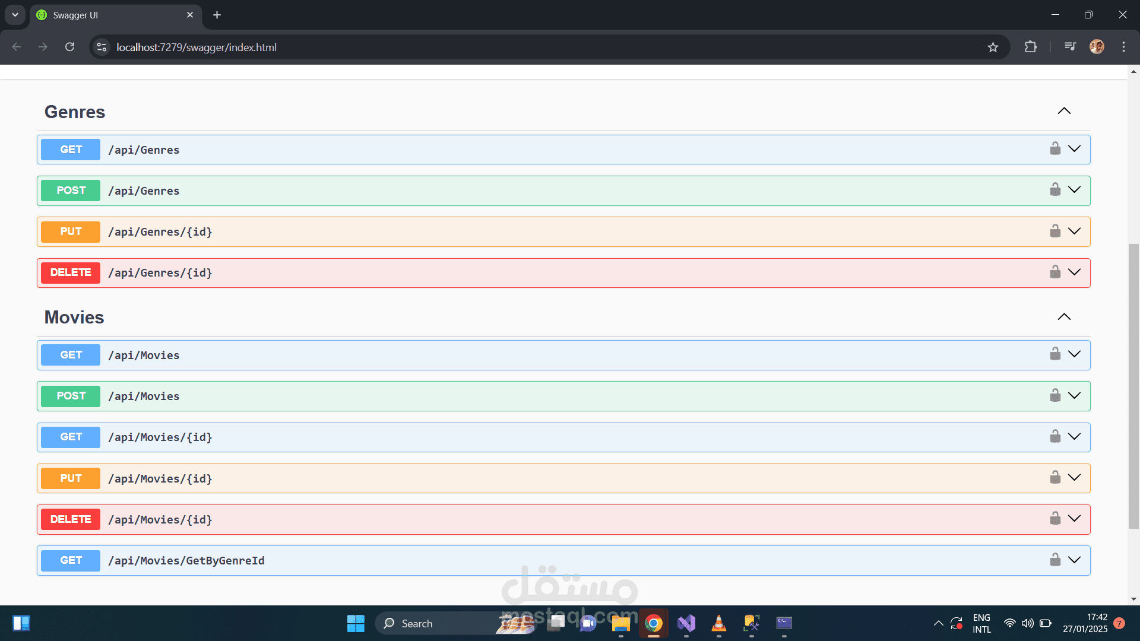Click the lock icon on GET /api/Genres
Screen dimensions: 1140x641
[x=1055, y=148]
